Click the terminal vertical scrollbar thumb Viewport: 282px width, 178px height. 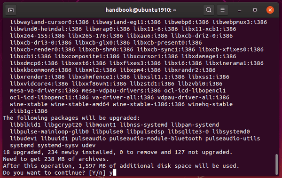[277, 164]
